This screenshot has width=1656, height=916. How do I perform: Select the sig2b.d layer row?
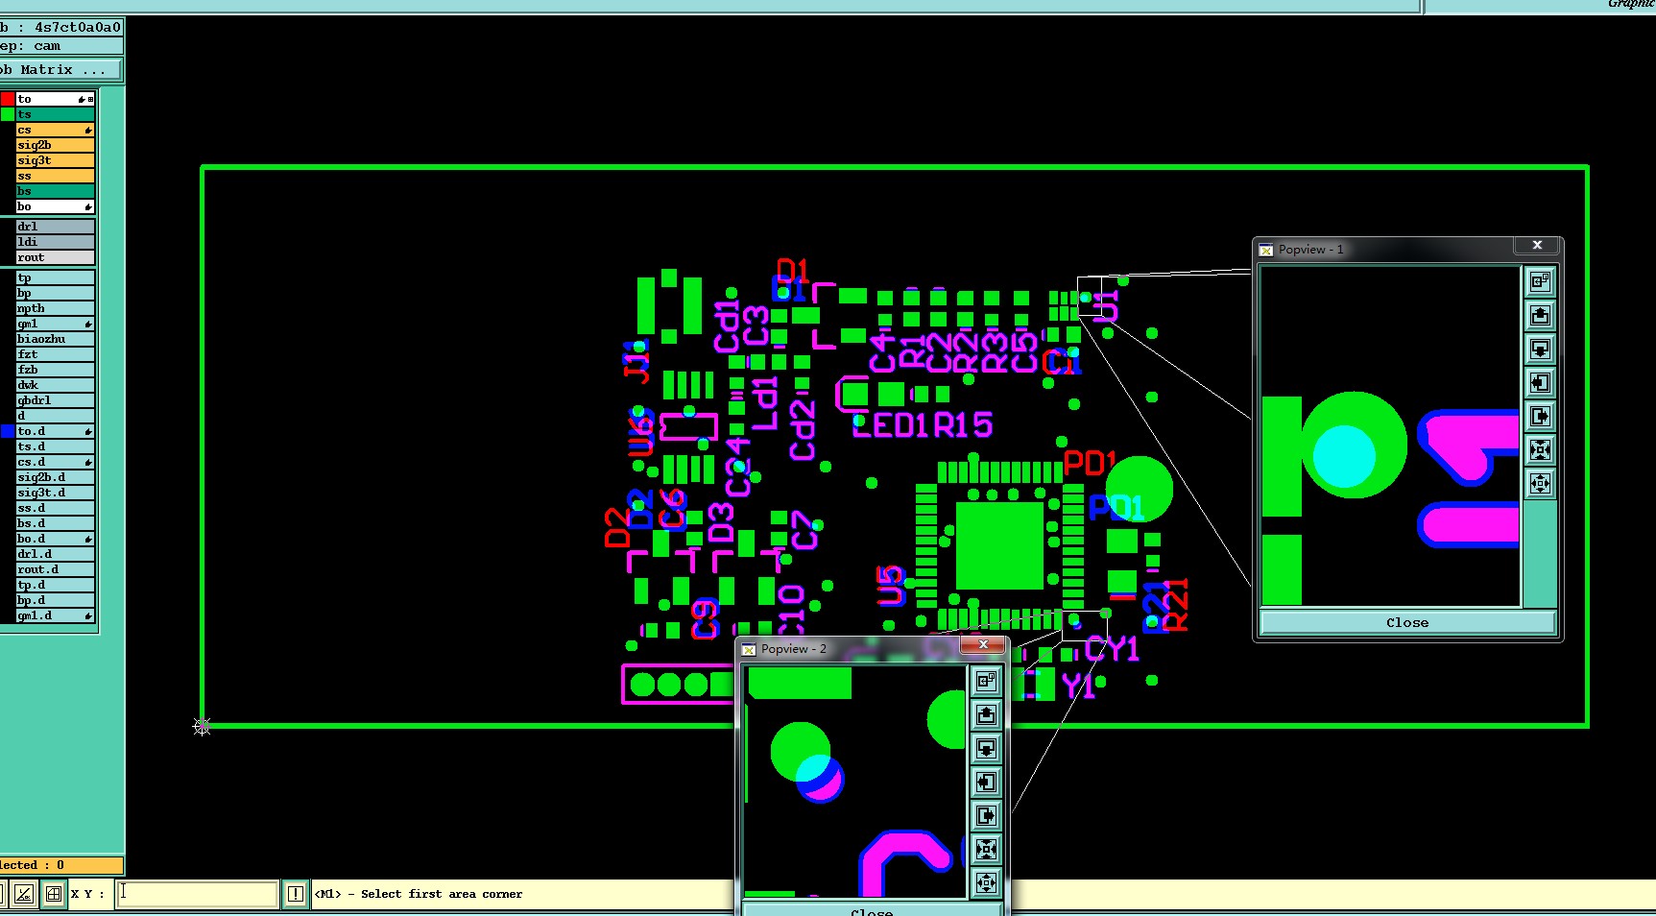56,477
